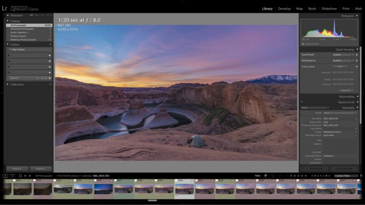Filter by red color label
This screenshot has width=365, height=205.
pyautogui.click(x=312, y=176)
